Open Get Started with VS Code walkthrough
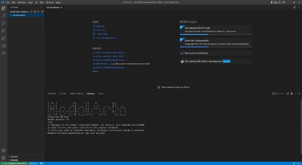 pyautogui.click(x=216, y=30)
